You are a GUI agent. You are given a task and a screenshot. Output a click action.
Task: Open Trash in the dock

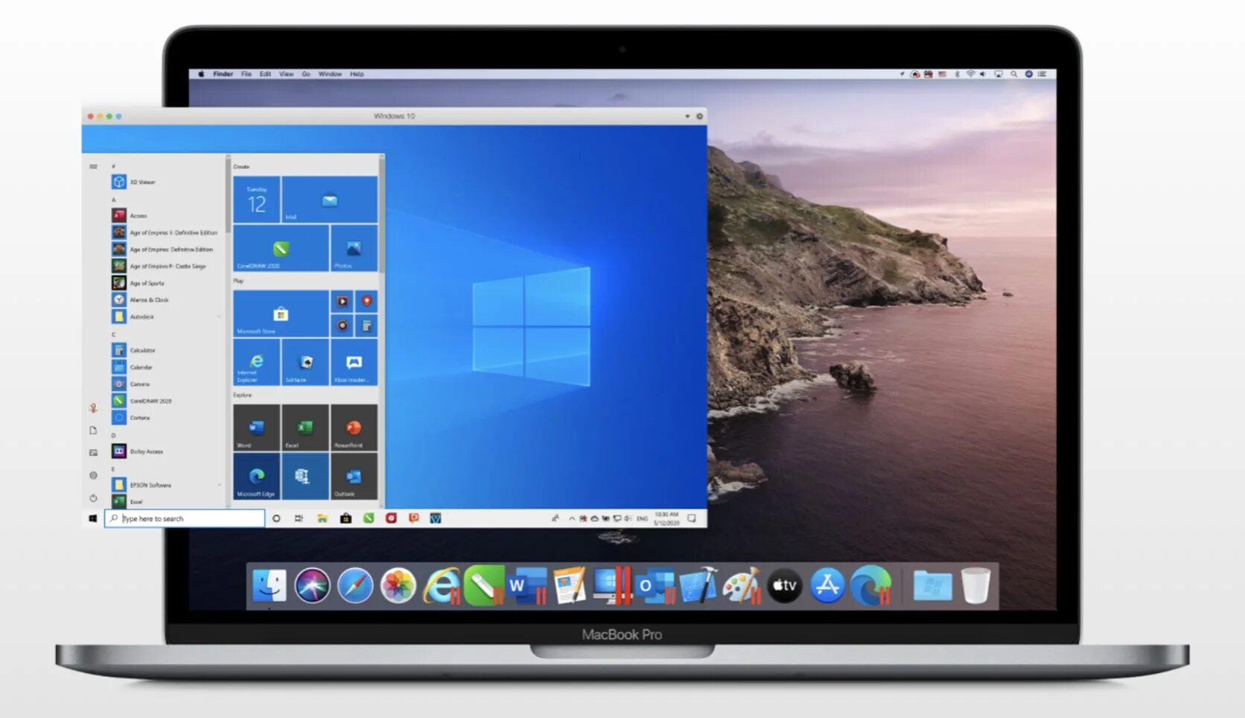tap(975, 585)
